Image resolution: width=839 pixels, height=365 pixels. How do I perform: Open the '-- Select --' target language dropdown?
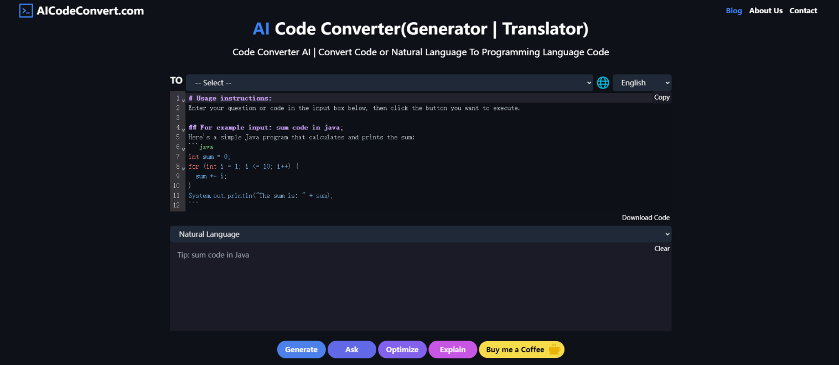pos(390,82)
